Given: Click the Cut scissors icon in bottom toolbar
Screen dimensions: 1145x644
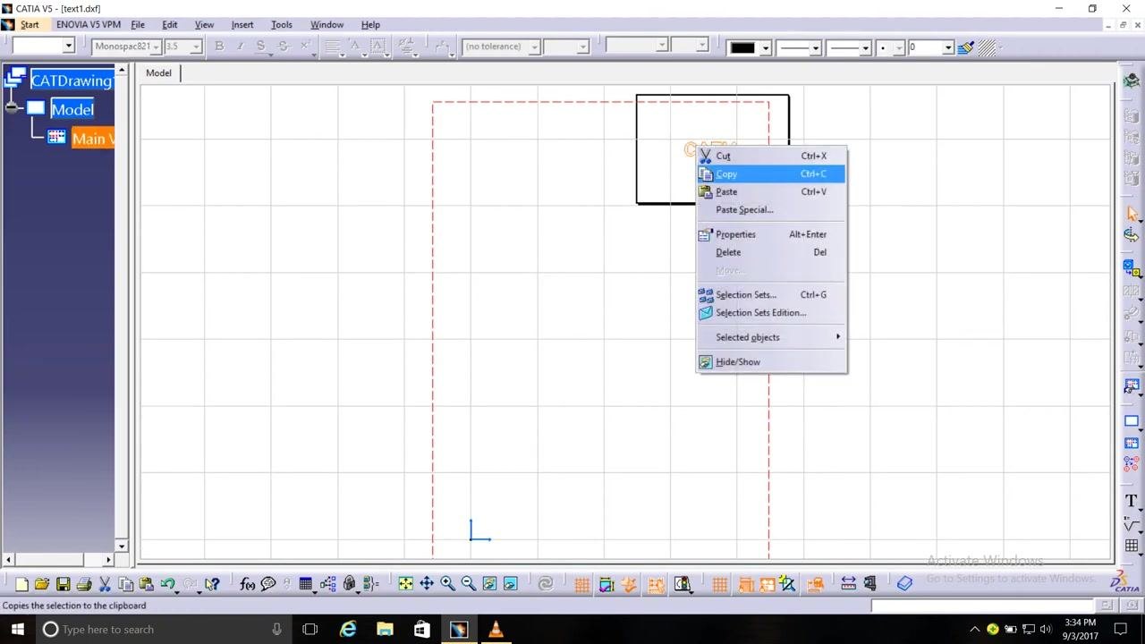Looking at the screenshot, I should pos(105,584).
